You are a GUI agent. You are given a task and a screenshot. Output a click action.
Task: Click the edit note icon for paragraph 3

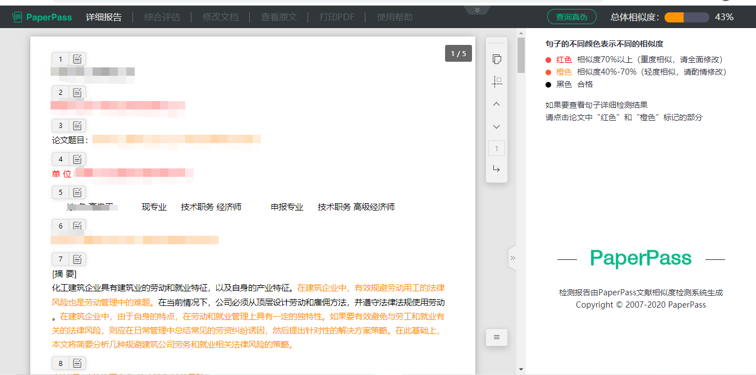(77, 125)
